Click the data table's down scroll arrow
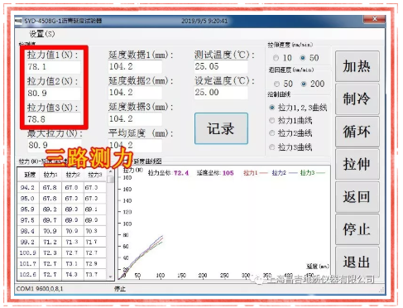 click(110, 277)
